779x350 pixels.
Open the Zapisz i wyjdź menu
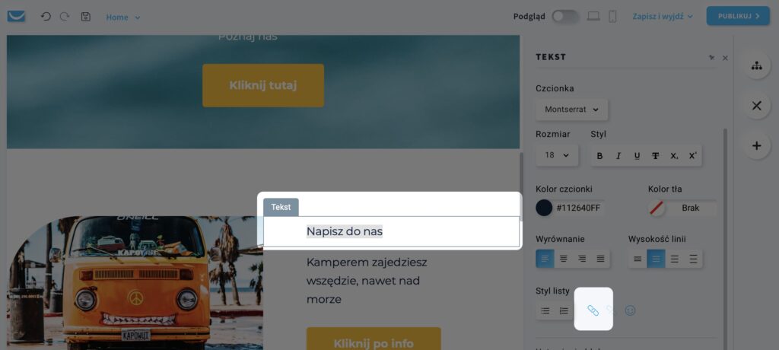[x=663, y=17]
